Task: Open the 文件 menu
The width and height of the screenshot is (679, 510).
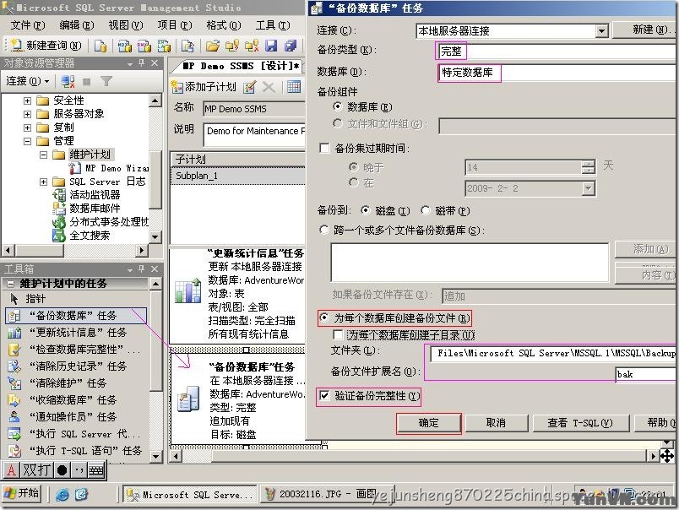Action: [27, 25]
